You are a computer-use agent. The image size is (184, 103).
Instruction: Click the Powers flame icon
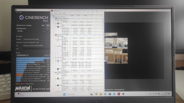[58, 46]
